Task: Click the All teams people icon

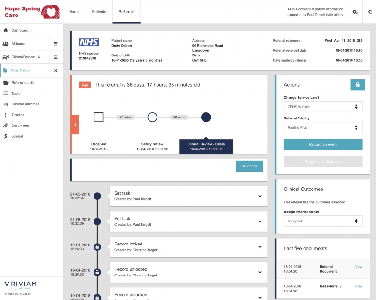Action: 6,44
